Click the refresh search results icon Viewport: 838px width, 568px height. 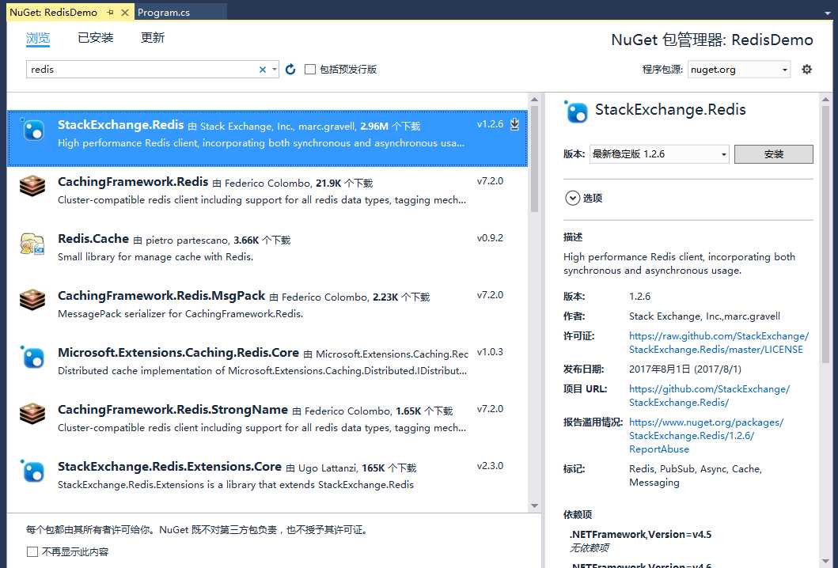[290, 70]
